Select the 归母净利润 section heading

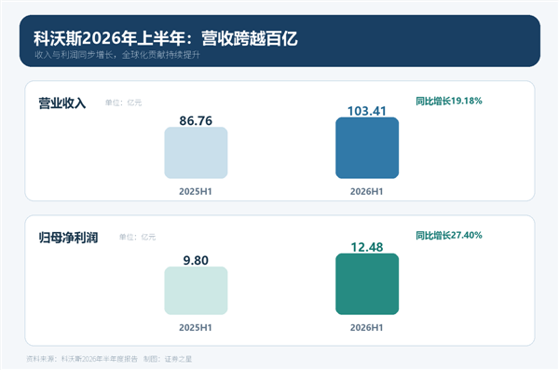(x=68, y=238)
